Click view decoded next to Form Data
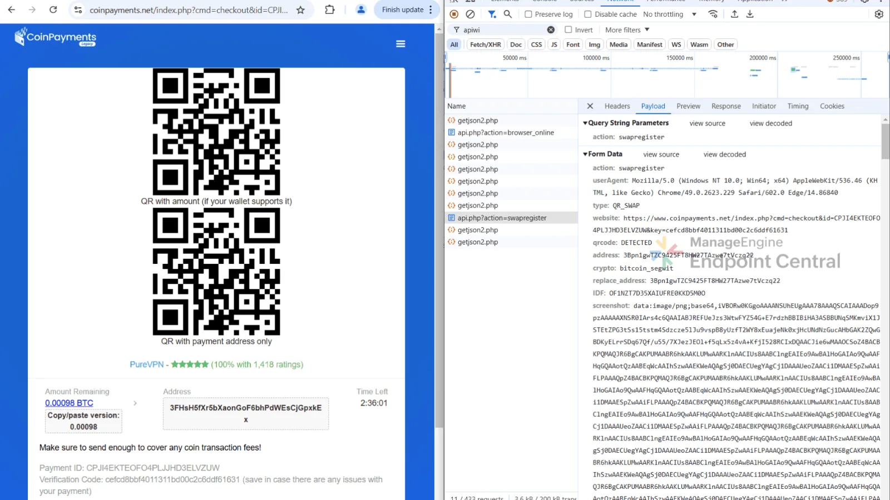Viewport: 890px width, 500px height. point(725,154)
